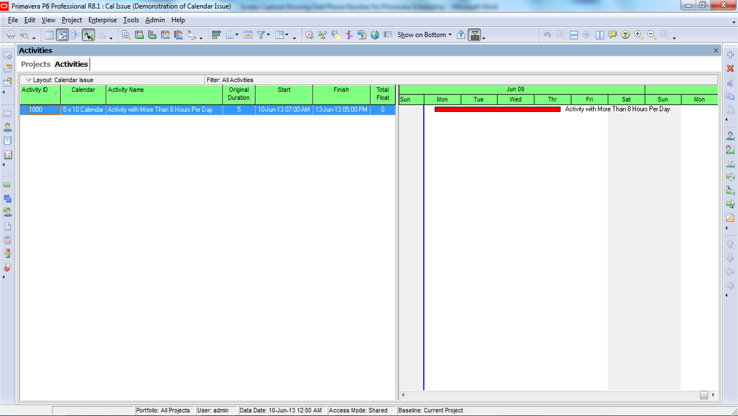Select the Activities tab
The height and width of the screenshot is (416, 738).
tap(71, 64)
